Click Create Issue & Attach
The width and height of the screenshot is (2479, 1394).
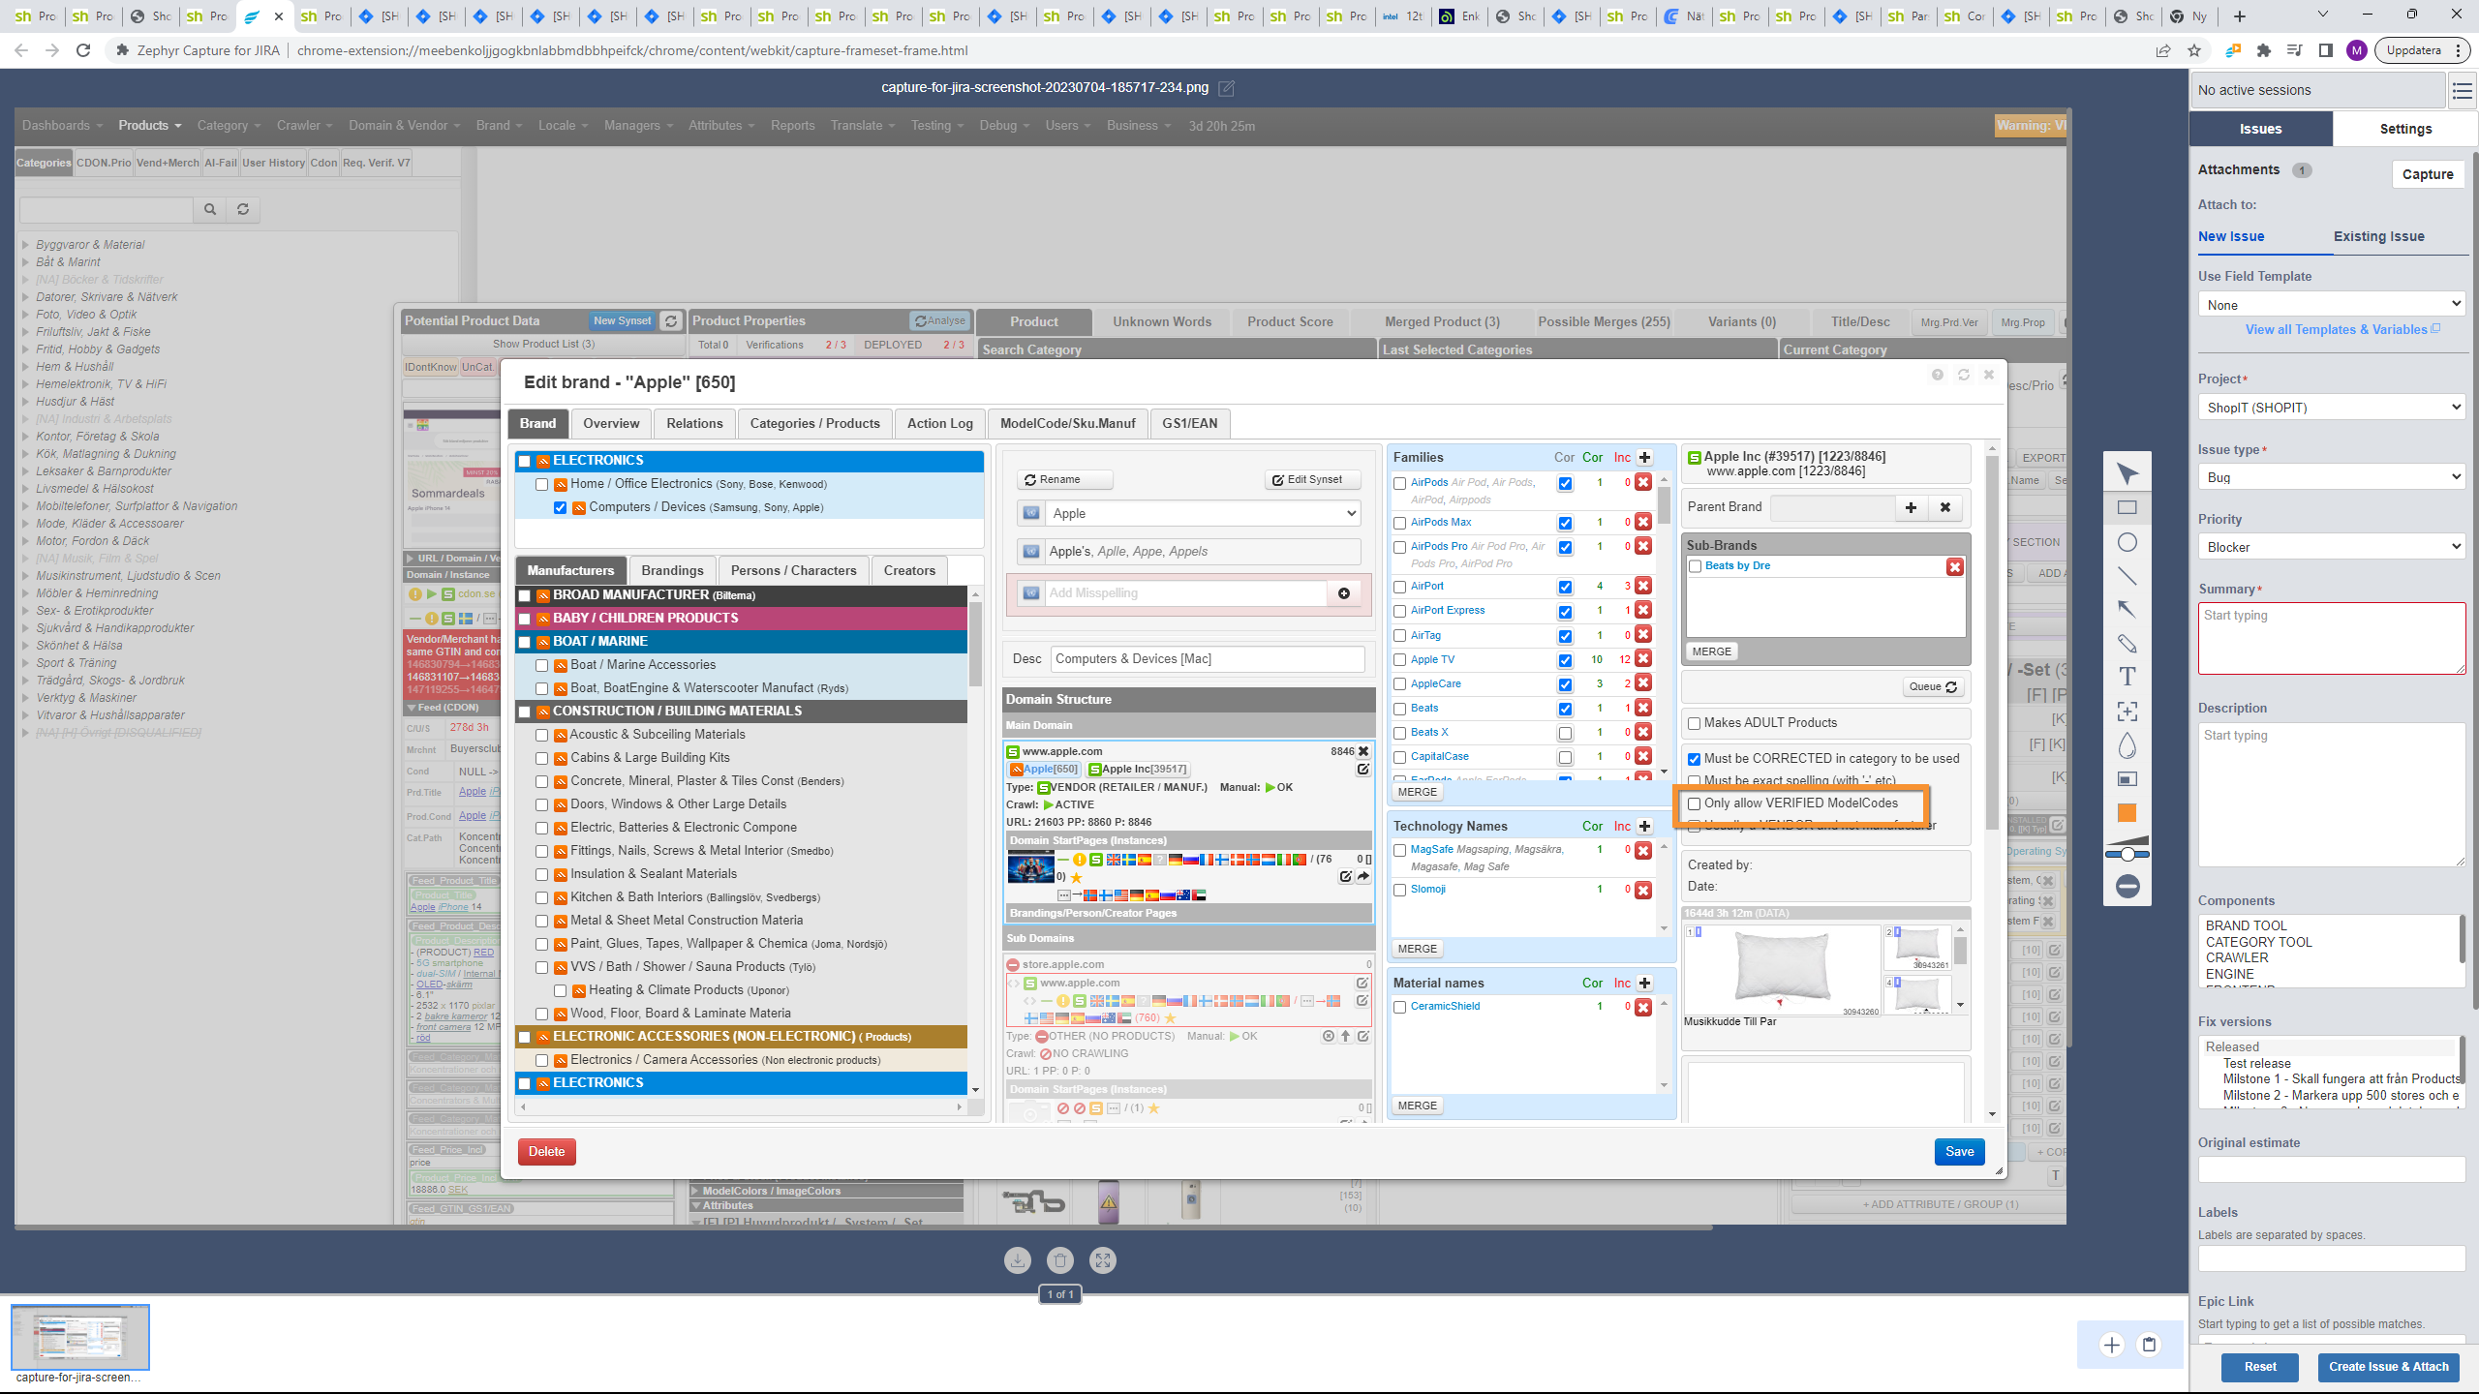click(x=2388, y=1367)
